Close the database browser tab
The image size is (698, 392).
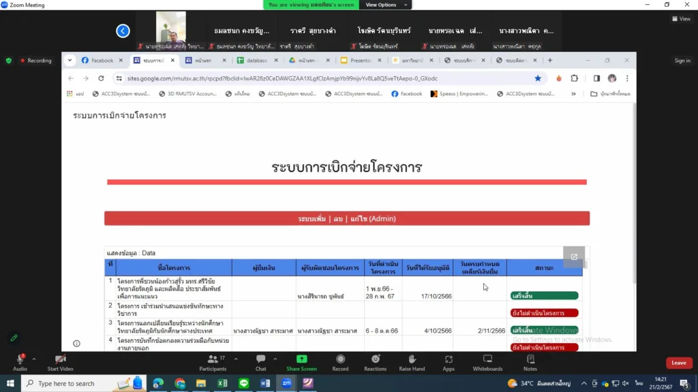276,61
